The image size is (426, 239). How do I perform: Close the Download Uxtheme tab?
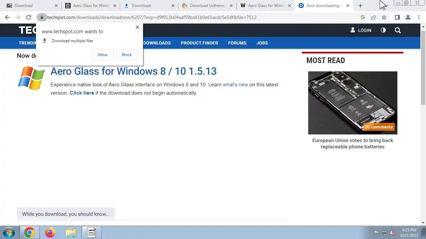(231, 6)
